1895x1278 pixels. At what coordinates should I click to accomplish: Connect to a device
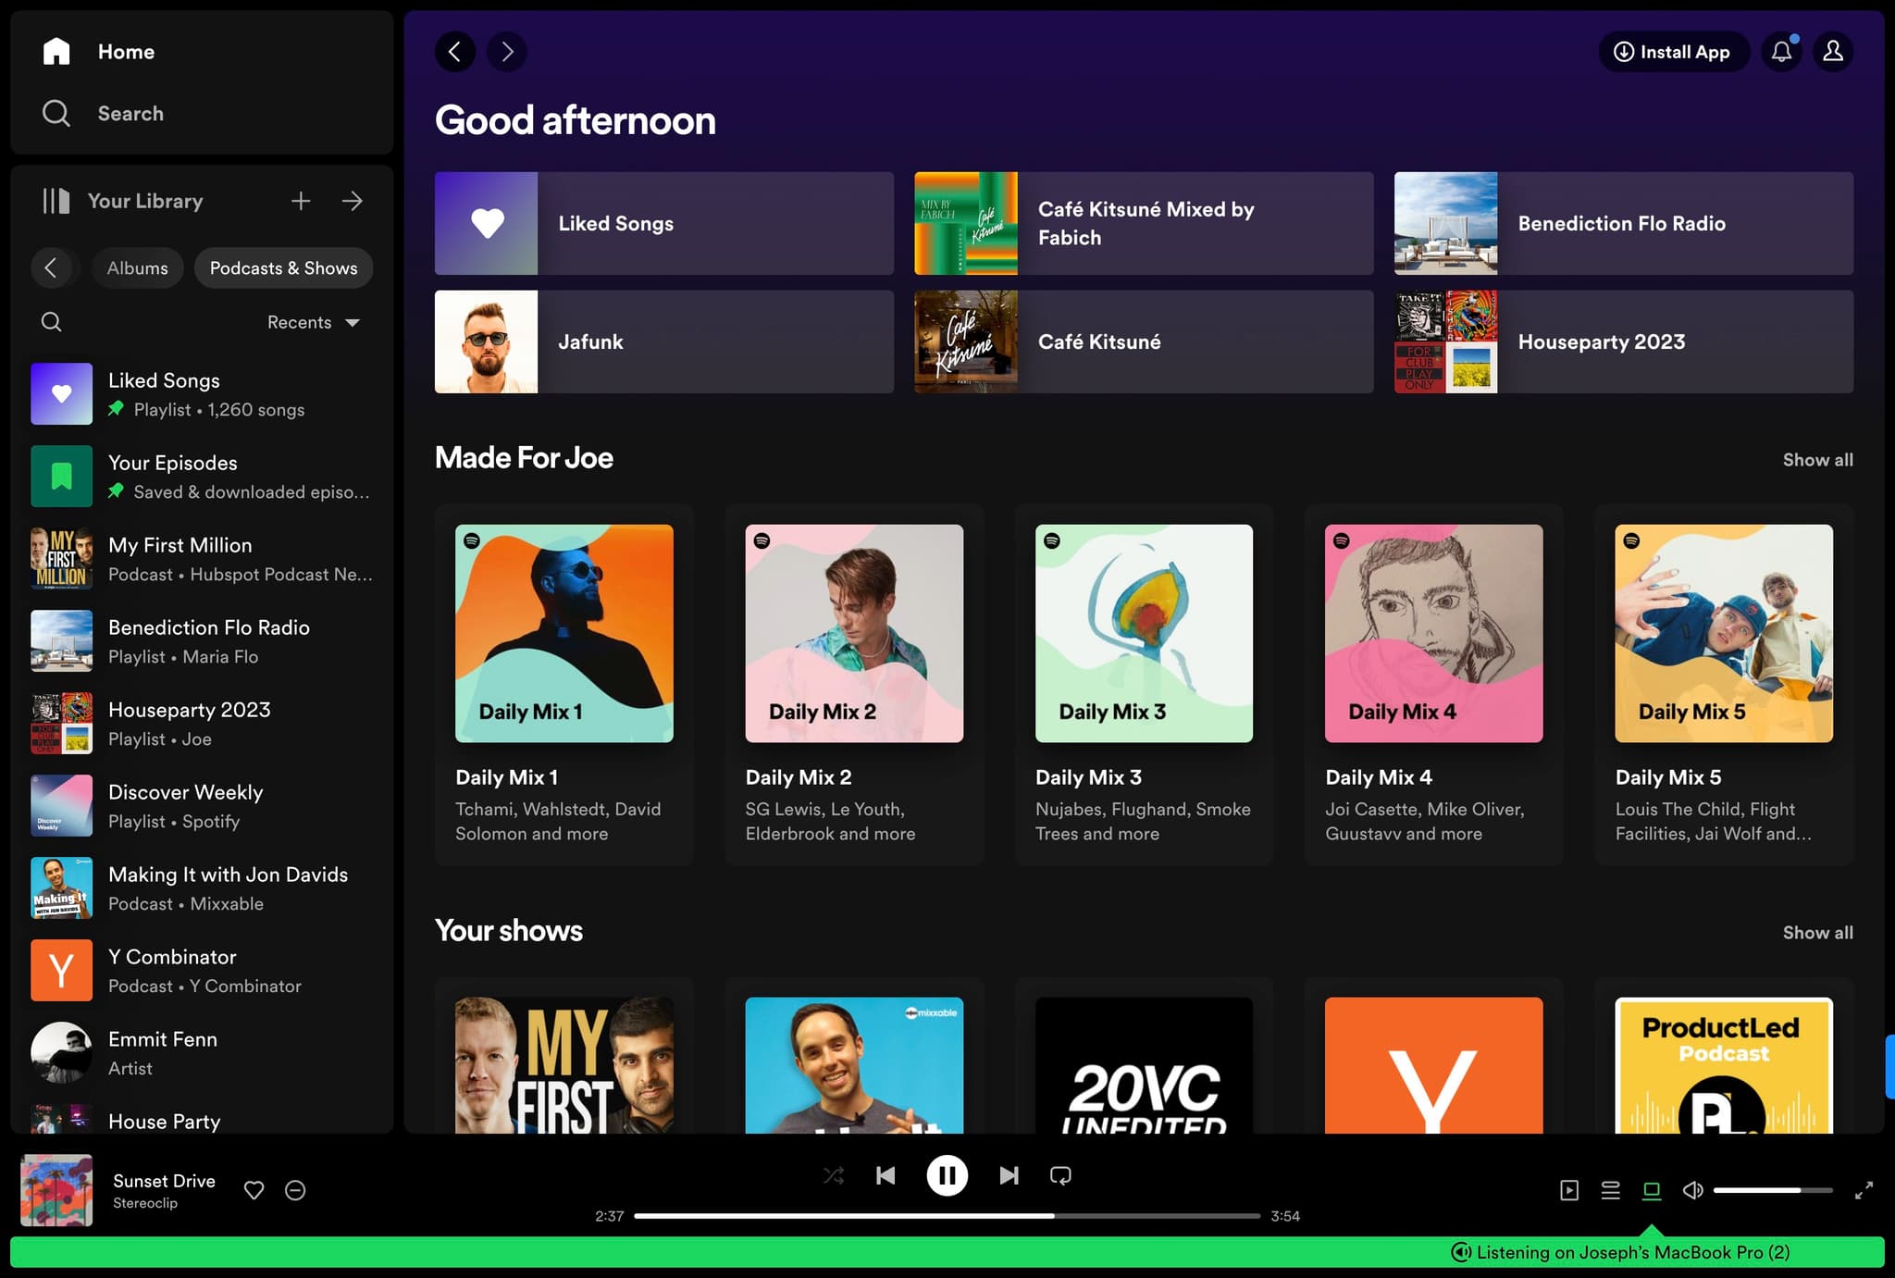click(x=1652, y=1190)
